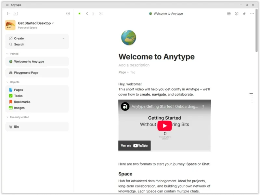Collapse the Objects section
This screenshot has height=195, width=260.
[x=13, y=82]
